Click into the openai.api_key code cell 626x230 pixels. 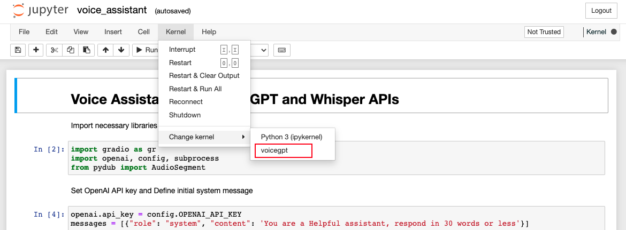click(336, 218)
